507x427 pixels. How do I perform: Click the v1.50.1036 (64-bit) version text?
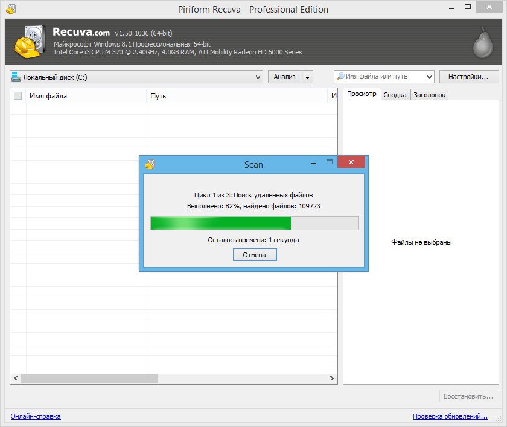click(x=144, y=33)
